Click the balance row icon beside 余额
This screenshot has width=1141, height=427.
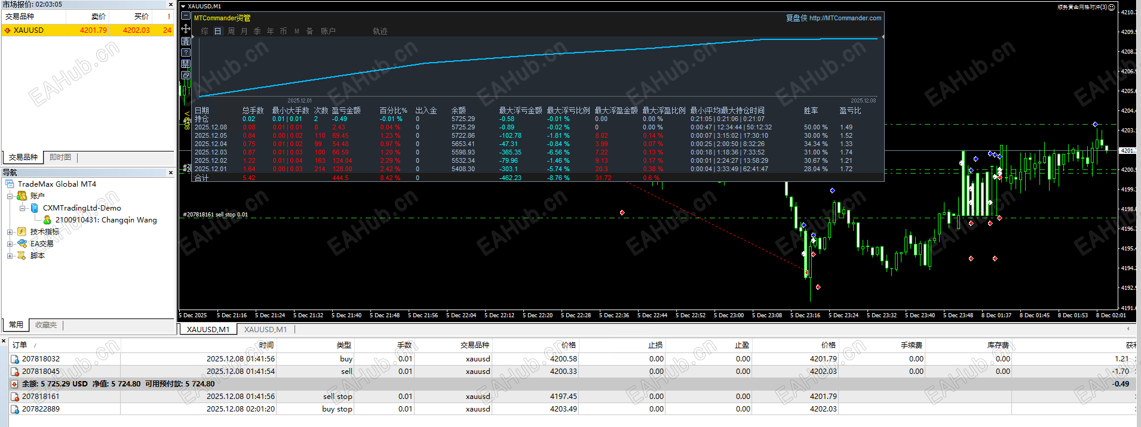[15, 384]
